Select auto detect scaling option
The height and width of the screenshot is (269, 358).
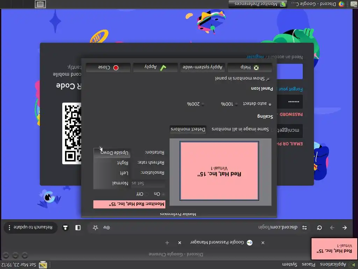click(270, 104)
